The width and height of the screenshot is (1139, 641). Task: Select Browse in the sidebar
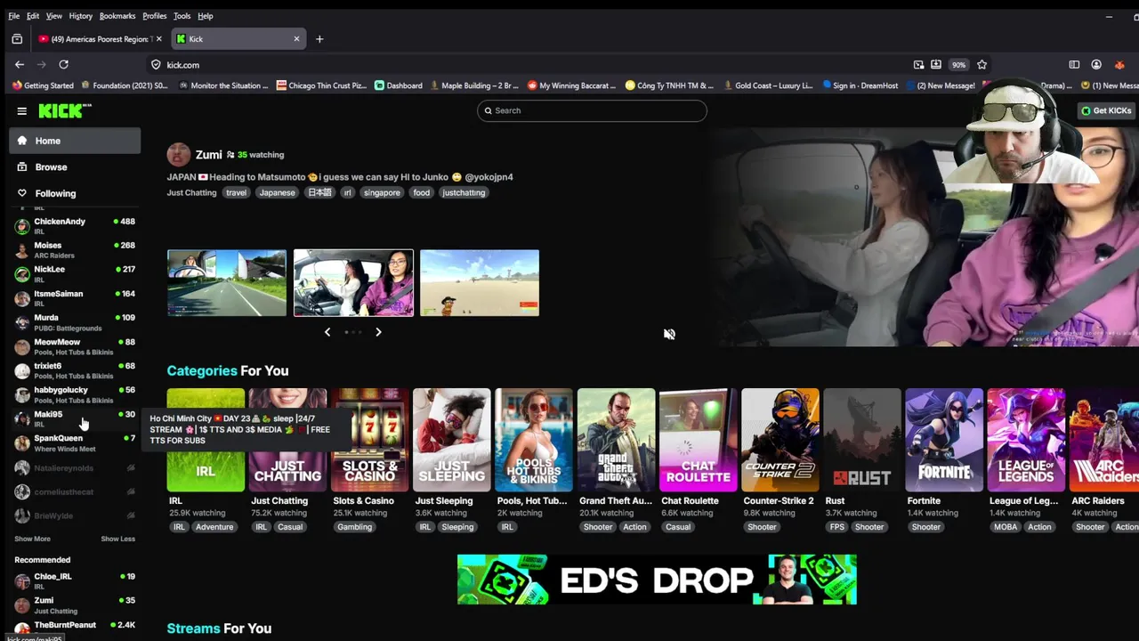pos(75,167)
